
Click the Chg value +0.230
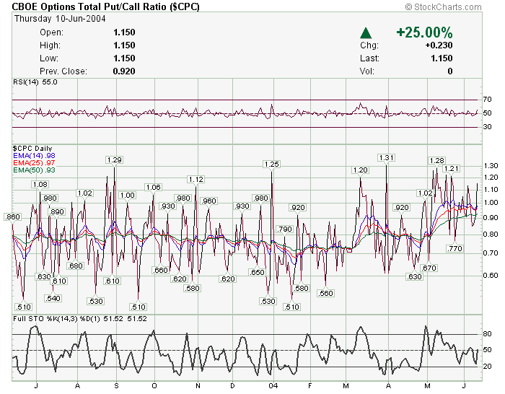coord(439,45)
